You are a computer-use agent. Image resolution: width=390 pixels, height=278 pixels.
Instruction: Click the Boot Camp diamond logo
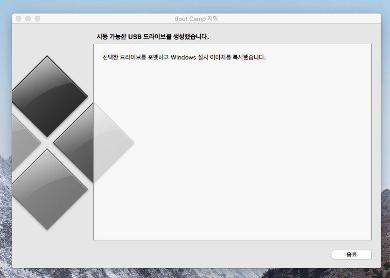pos(73,143)
